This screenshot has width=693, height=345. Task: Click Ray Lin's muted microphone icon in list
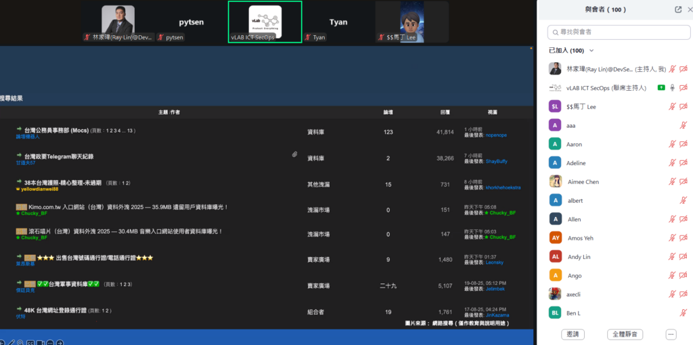672,69
